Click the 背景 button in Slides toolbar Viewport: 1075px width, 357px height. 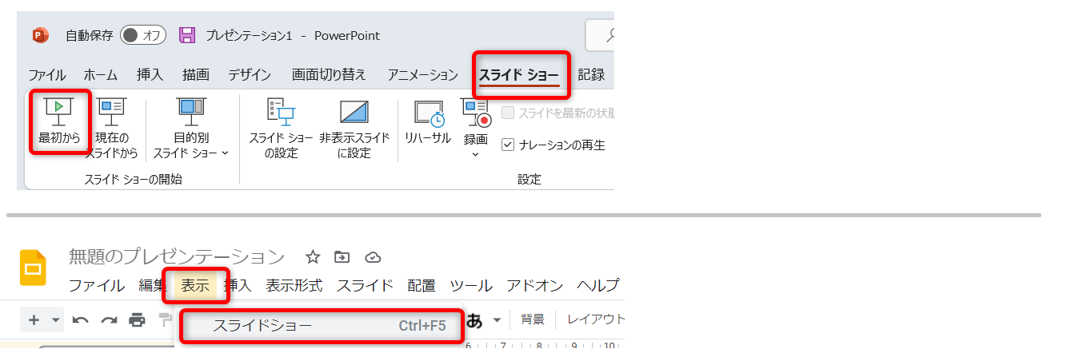tap(533, 319)
